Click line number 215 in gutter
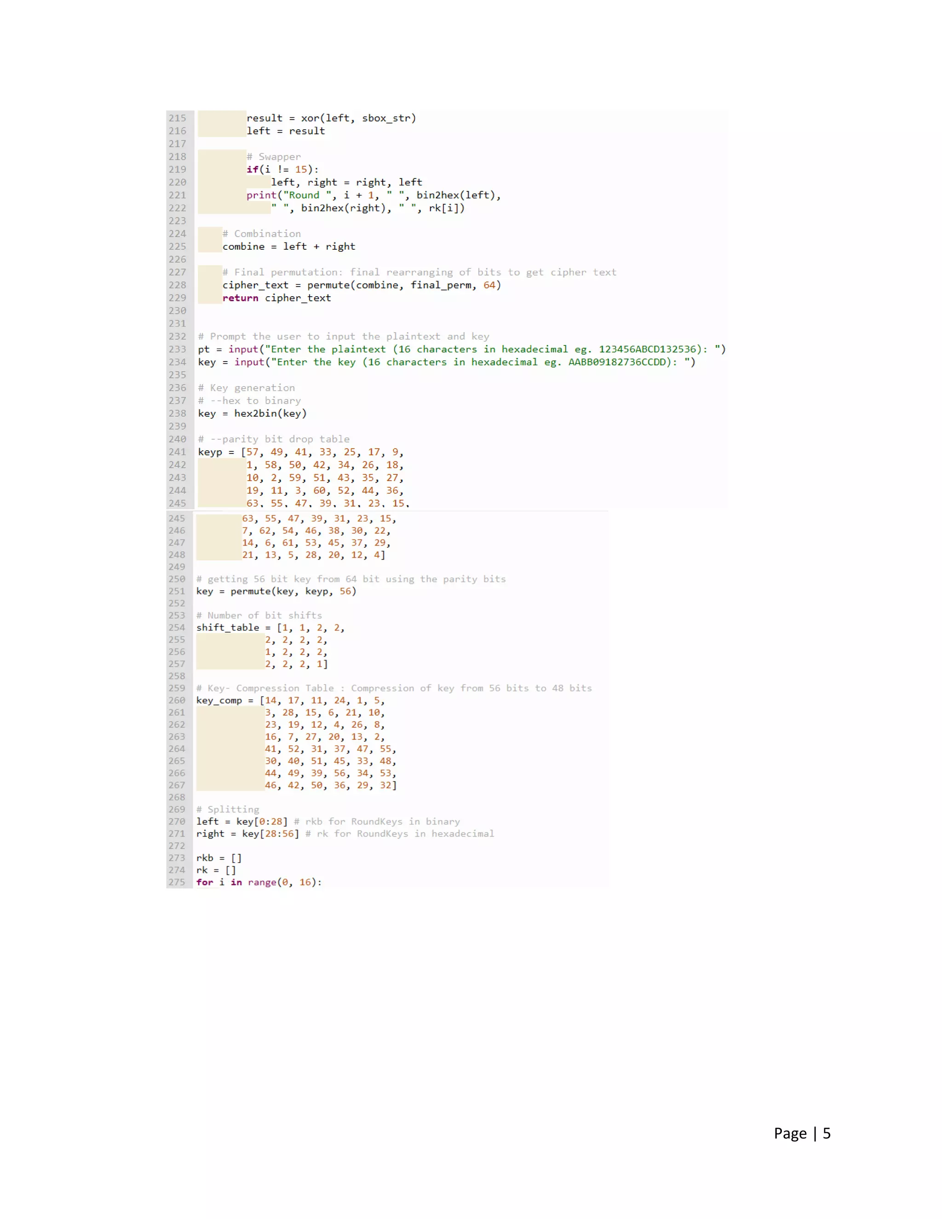 coord(178,118)
